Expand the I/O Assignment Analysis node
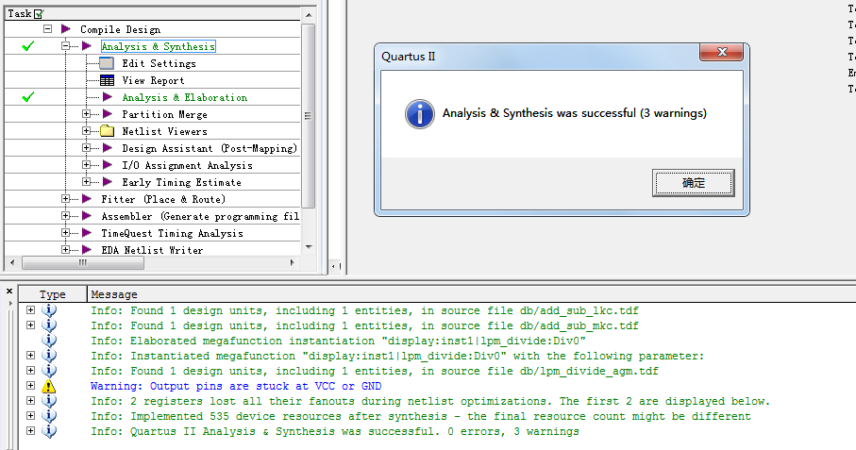The width and height of the screenshot is (856, 450). [86, 165]
